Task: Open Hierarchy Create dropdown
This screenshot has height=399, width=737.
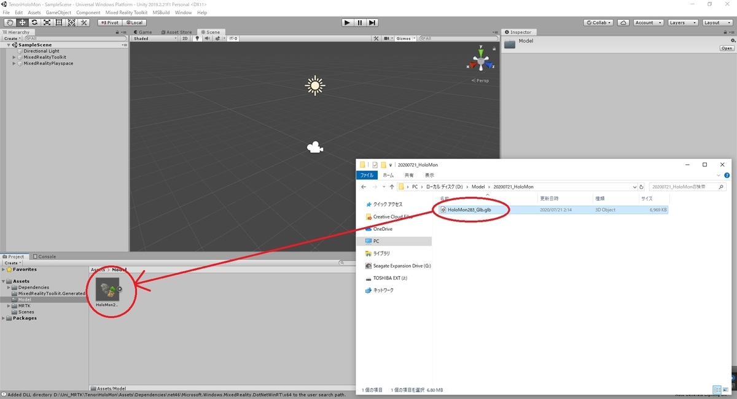Action: [x=12, y=39]
